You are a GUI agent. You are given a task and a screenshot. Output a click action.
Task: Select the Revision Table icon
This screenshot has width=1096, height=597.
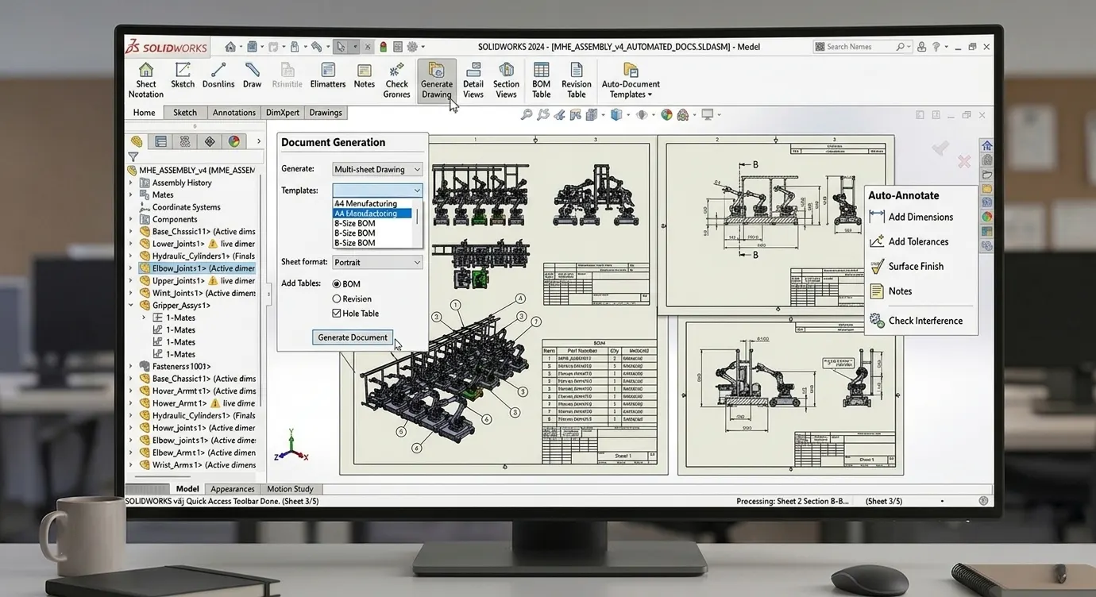pos(577,80)
